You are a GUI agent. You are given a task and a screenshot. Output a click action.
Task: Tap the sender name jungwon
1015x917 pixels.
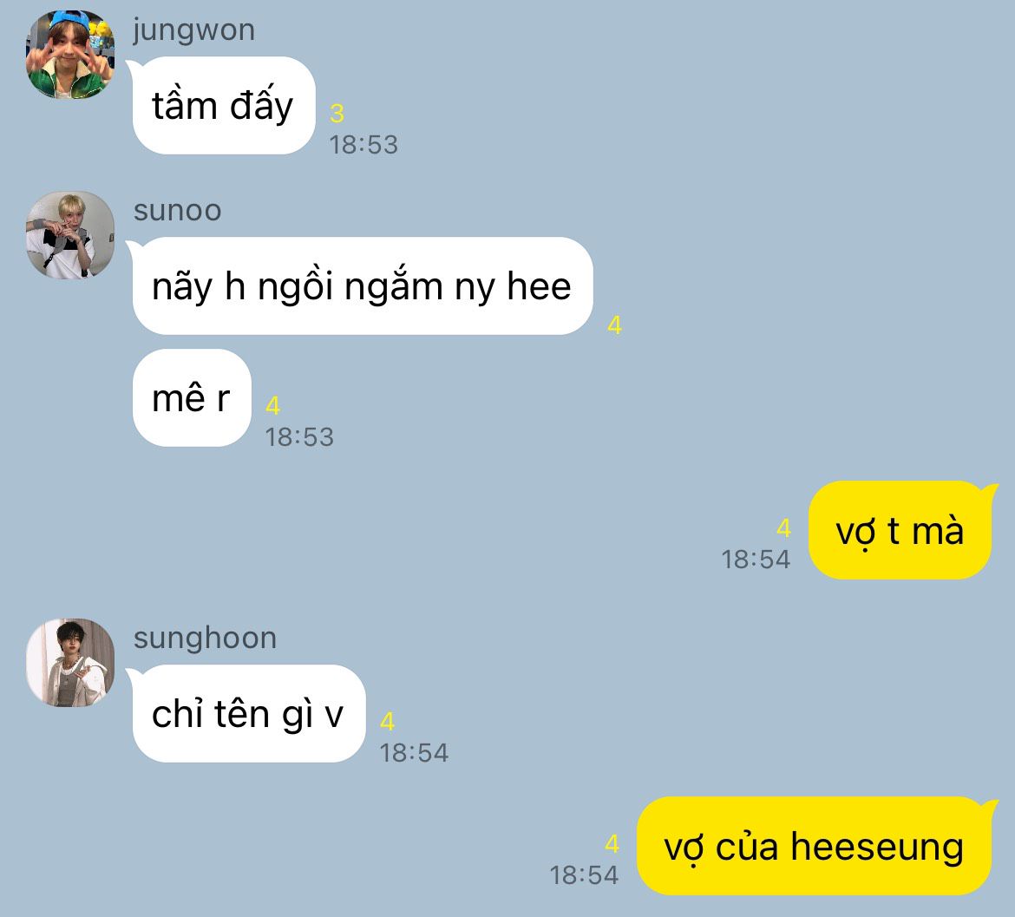click(193, 30)
